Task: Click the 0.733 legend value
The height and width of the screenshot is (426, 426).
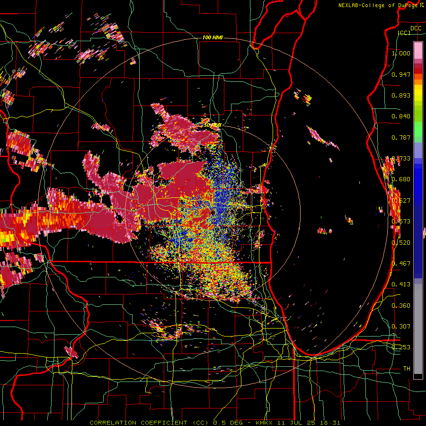Action: [401, 159]
